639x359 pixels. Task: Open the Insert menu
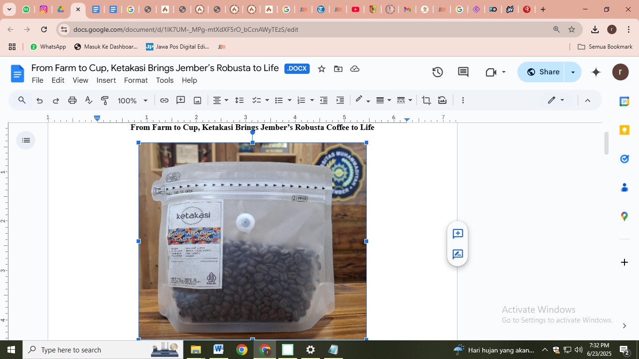tap(106, 80)
